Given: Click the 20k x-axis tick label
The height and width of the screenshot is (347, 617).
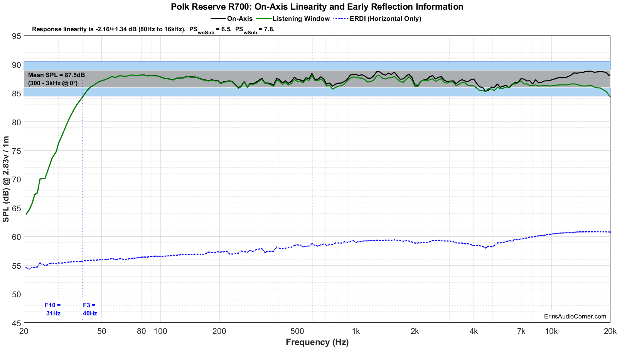Looking at the screenshot, I should click(x=610, y=331).
